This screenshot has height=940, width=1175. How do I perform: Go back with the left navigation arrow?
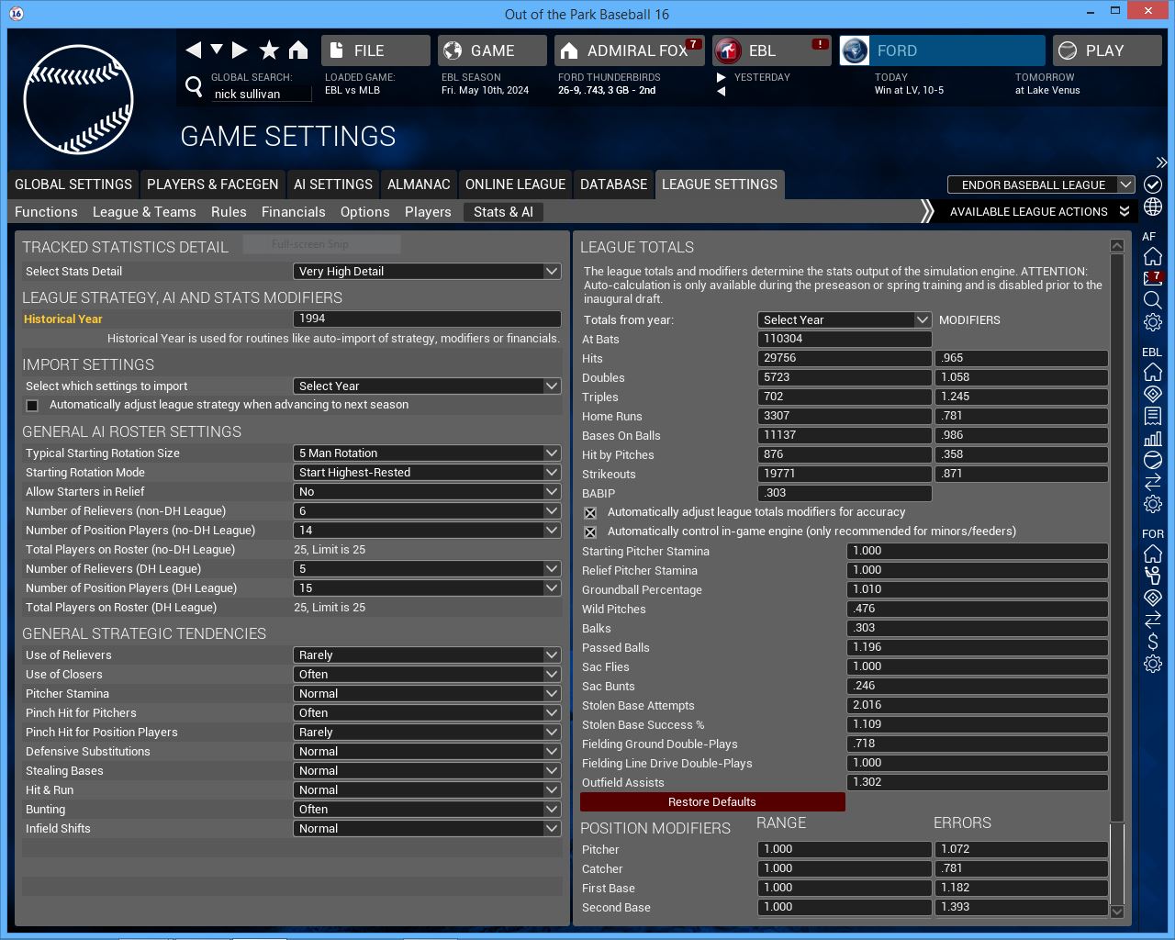(x=193, y=50)
